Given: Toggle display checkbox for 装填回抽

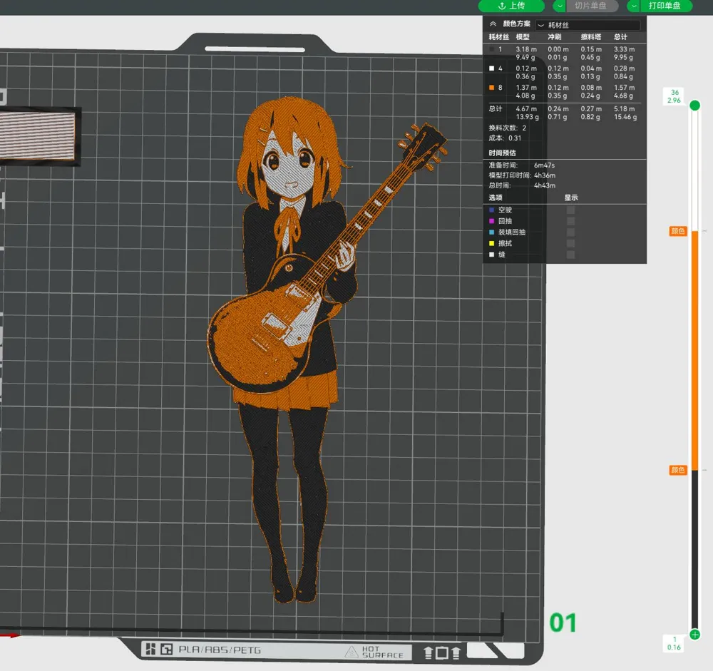Looking at the screenshot, I should pyautogui.click(x=570, y=232).
